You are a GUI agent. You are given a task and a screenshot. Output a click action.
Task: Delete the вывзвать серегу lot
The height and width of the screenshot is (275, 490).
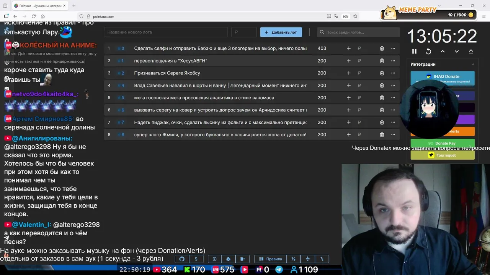click(382, 110)
